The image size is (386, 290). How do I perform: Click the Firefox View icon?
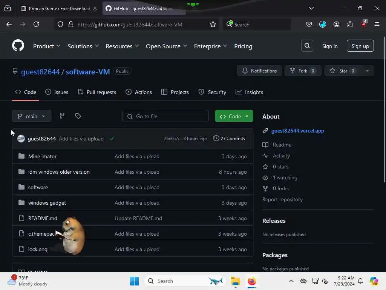click(x=8, y=9)
